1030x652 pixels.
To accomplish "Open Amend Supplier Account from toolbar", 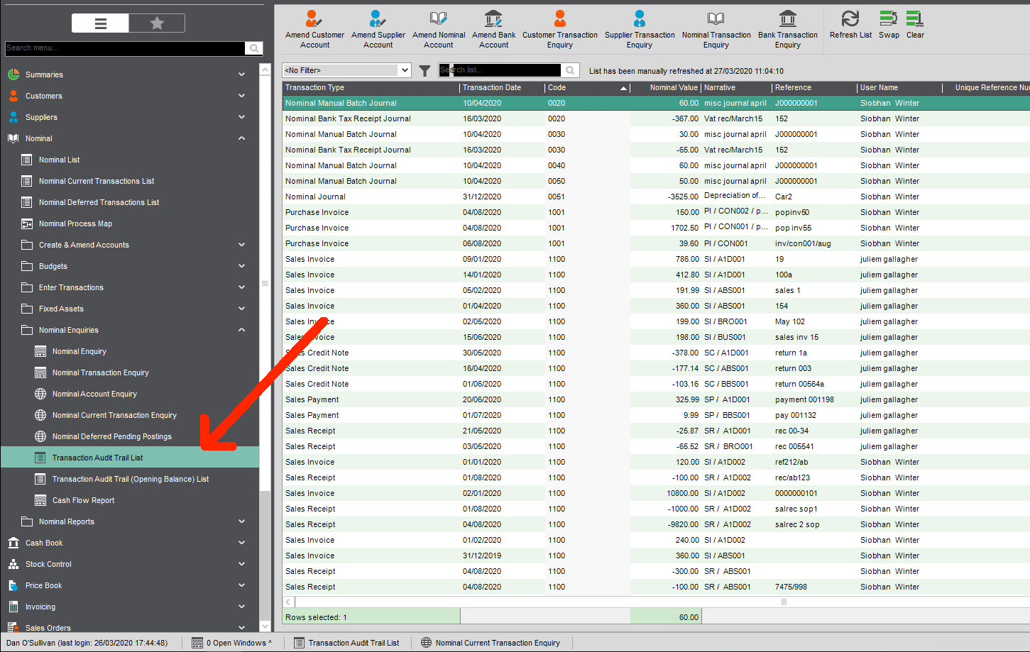I will click(x=378, y=19).
